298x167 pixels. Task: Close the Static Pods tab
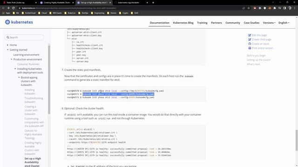(x=36, y=3)
